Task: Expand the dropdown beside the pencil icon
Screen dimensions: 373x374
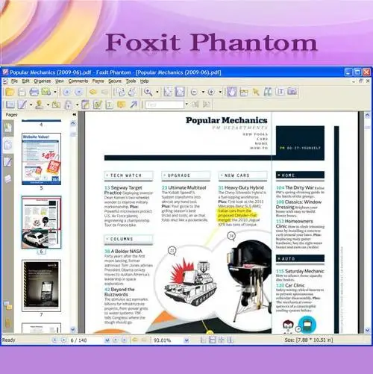Action: (31, 105)
